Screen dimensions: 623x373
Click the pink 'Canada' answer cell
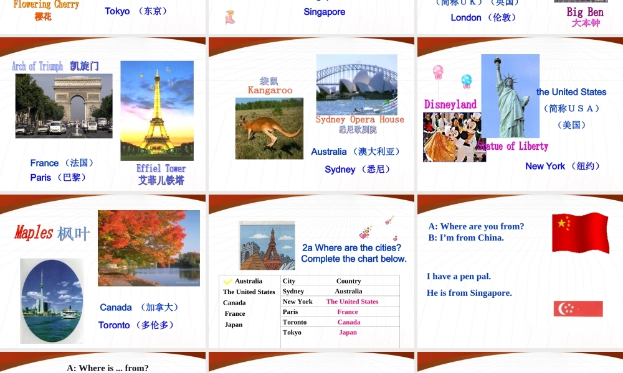coord(349,322)
